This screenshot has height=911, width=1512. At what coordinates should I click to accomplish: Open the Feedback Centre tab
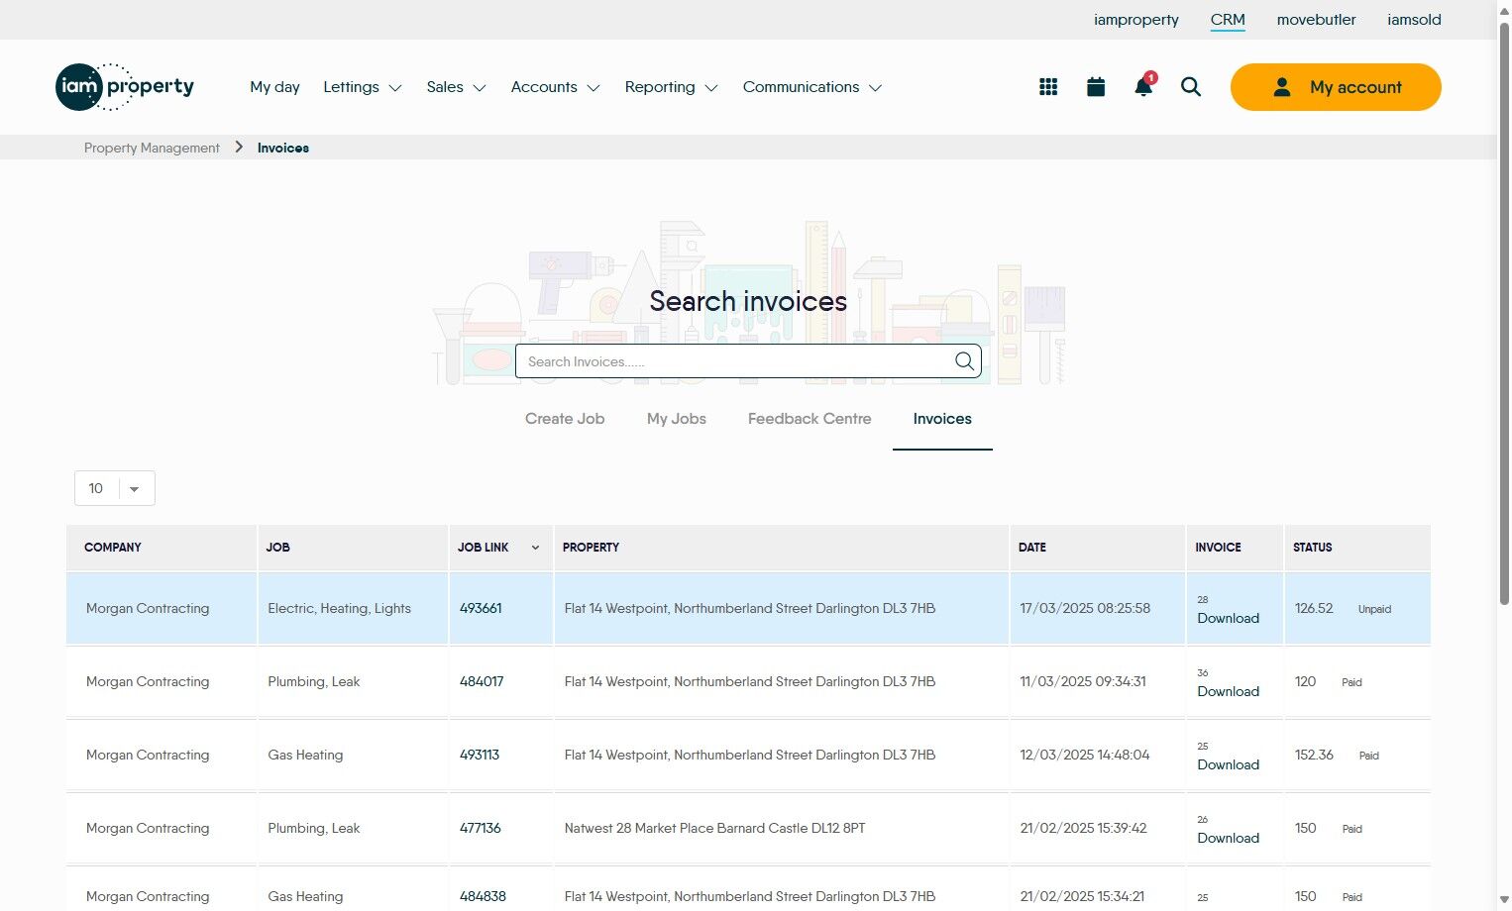pos(810,419)
